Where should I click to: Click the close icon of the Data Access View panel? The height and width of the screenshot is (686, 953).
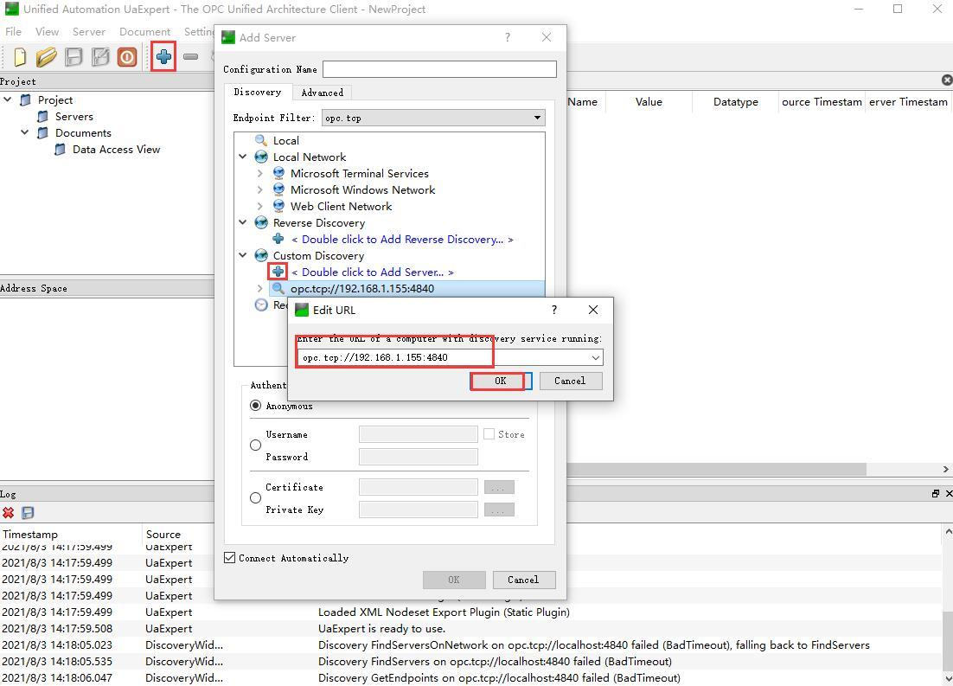point(947,80)
